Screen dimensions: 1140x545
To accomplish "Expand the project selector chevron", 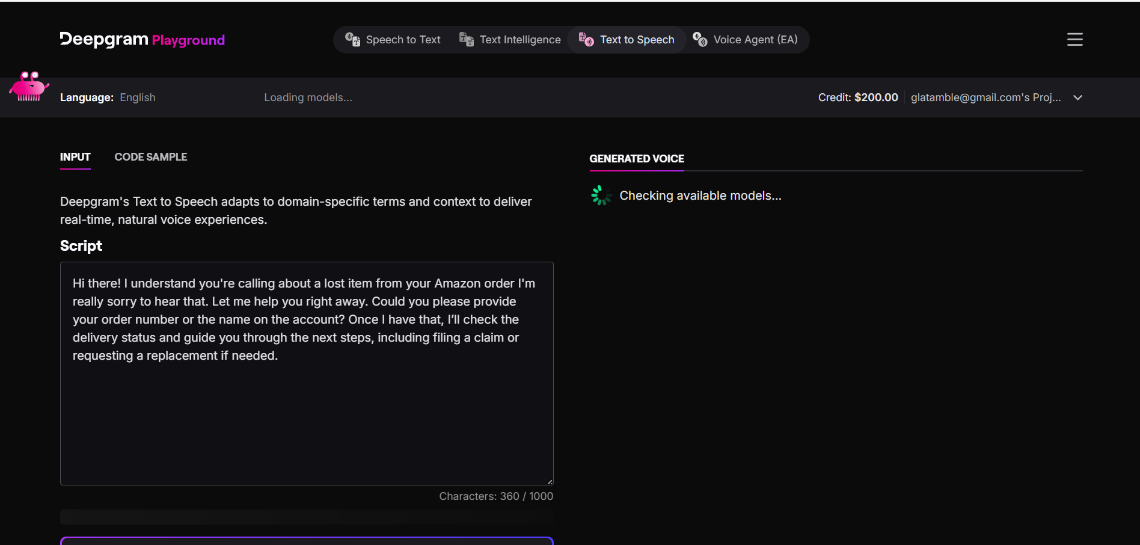I will pyautogui.click(x=1077, y=97).
